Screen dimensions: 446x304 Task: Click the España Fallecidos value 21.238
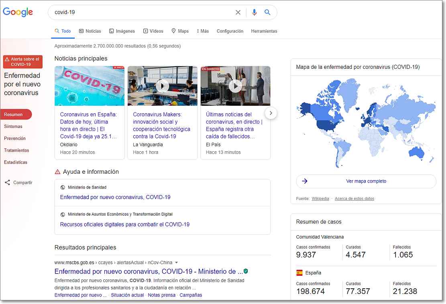tap(405, 291)
